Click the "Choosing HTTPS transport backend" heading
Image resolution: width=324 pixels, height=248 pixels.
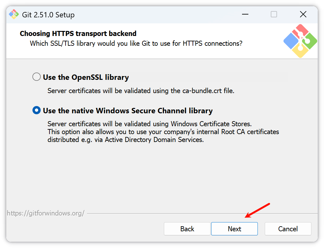click(78, 33)
